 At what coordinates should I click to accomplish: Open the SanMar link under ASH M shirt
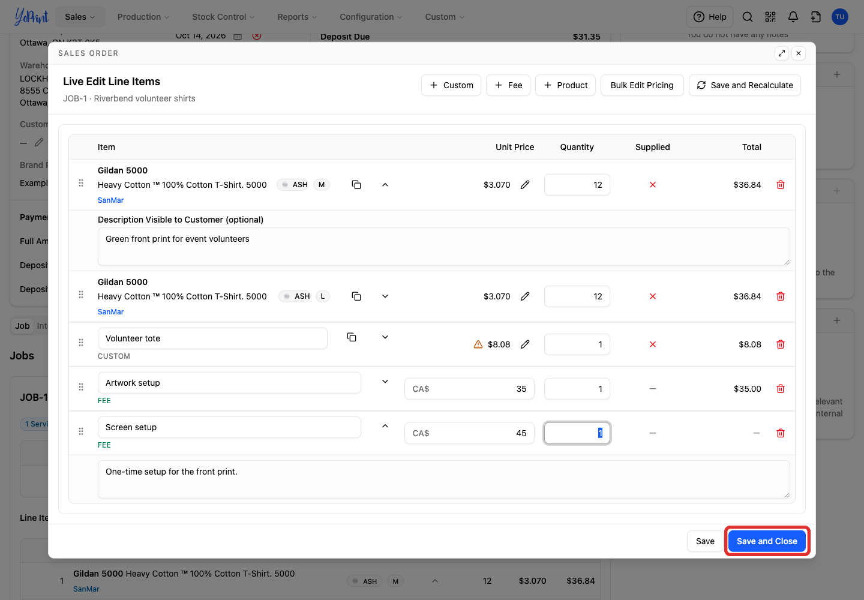pos(111,200)
